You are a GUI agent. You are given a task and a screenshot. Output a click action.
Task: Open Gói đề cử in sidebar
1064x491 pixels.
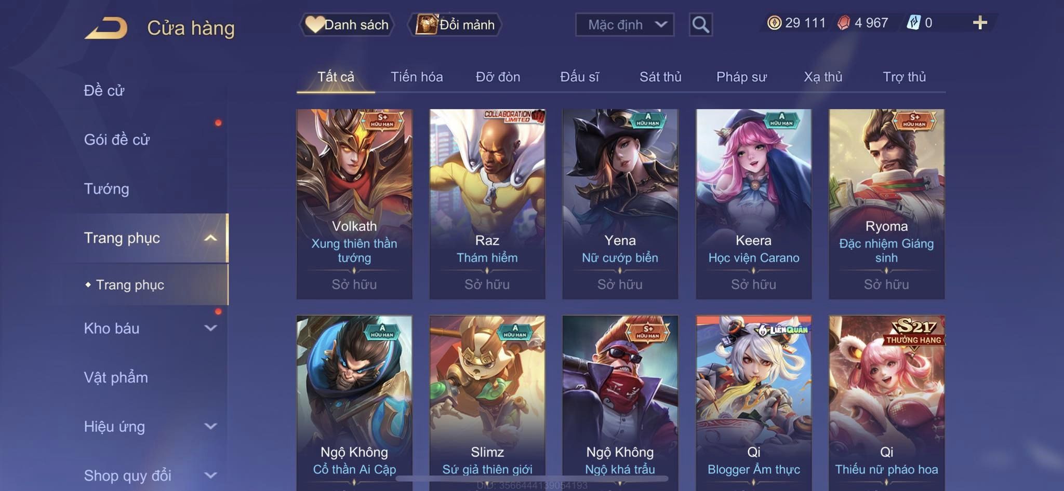[117, 139]
